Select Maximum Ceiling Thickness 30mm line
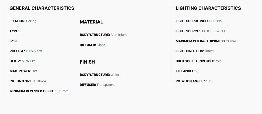 coord(206,41)
